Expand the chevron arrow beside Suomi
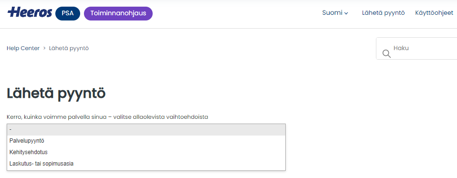Image resolution: width=457 pixels, height=178 pixels. pyautogui.click(x=346, y=13)
